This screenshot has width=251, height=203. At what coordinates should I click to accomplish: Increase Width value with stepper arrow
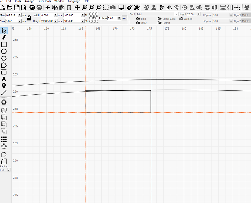pos(56,14)
